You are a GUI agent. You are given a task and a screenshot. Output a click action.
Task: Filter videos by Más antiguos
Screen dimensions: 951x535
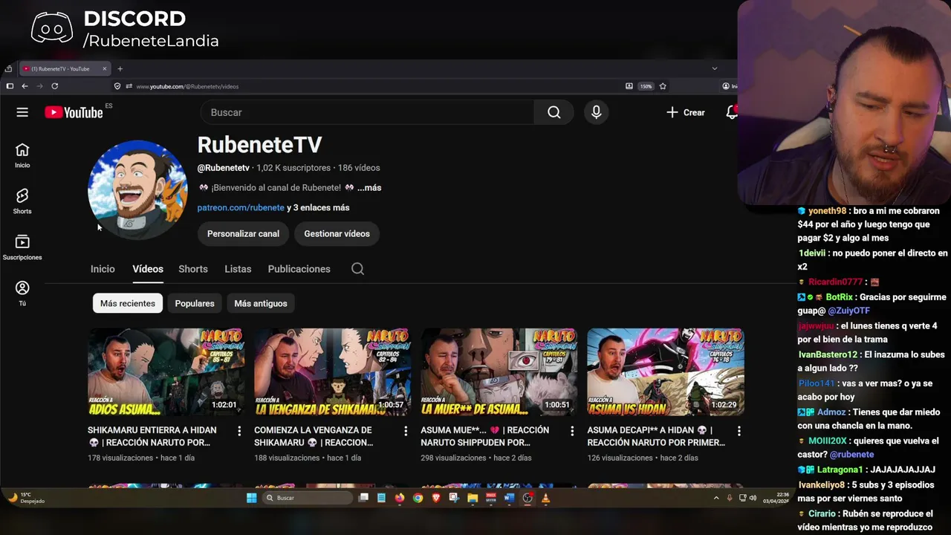coord(260,303)
